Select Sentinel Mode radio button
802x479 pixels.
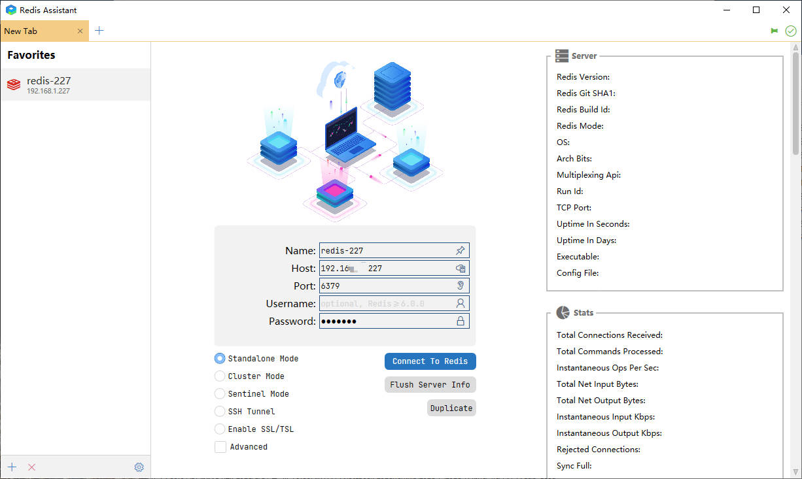[220, 393]
